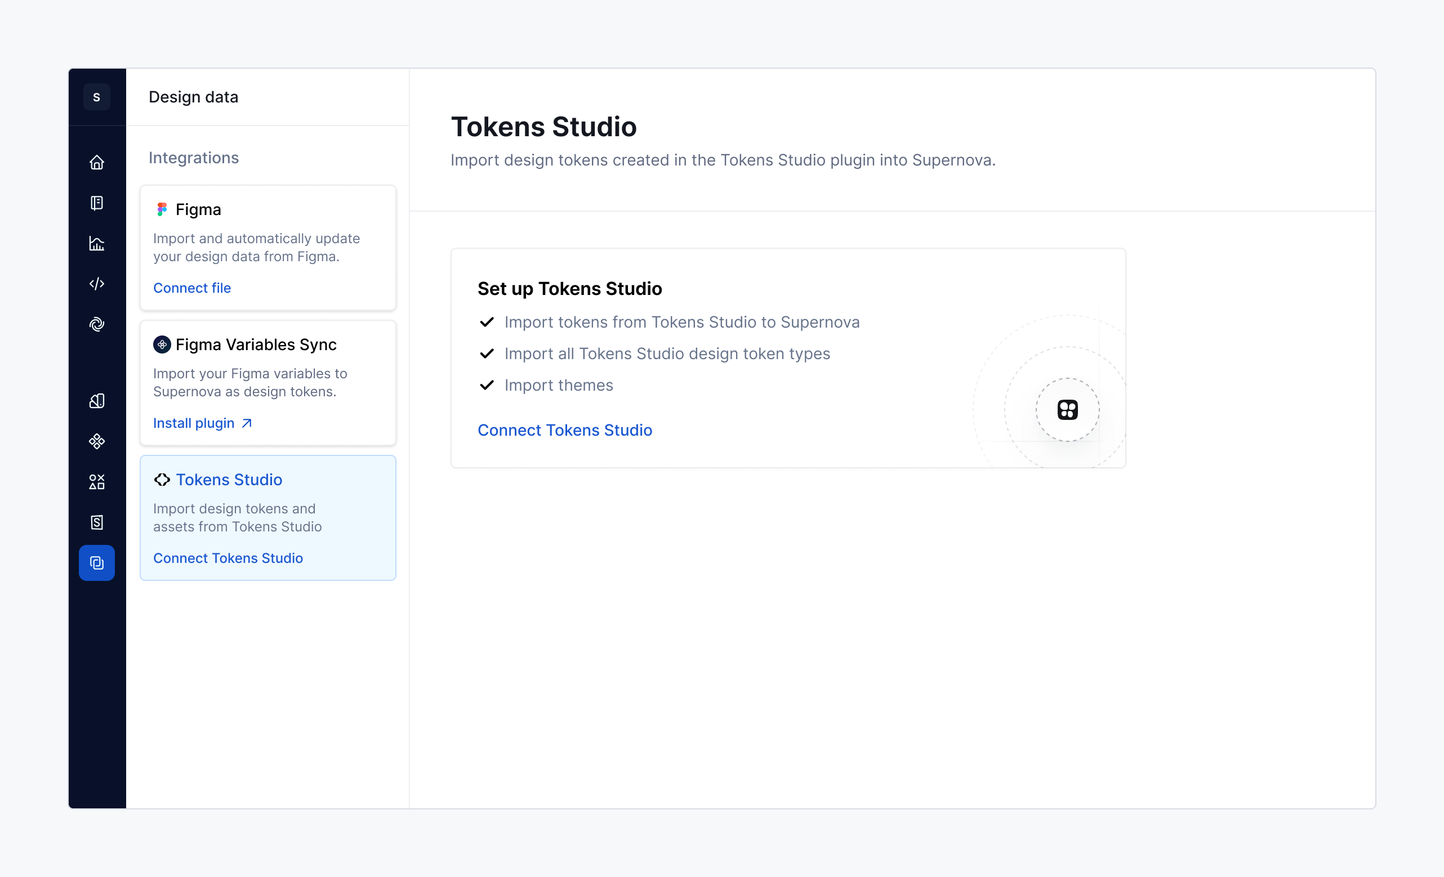Click the workspace avatar labeled S
This screenshot has height=877, width=1444.
click(x=97, y=97)
